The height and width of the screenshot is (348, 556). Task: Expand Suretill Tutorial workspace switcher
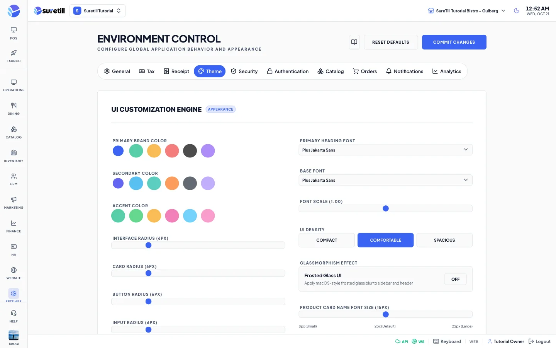pos(97,11)
